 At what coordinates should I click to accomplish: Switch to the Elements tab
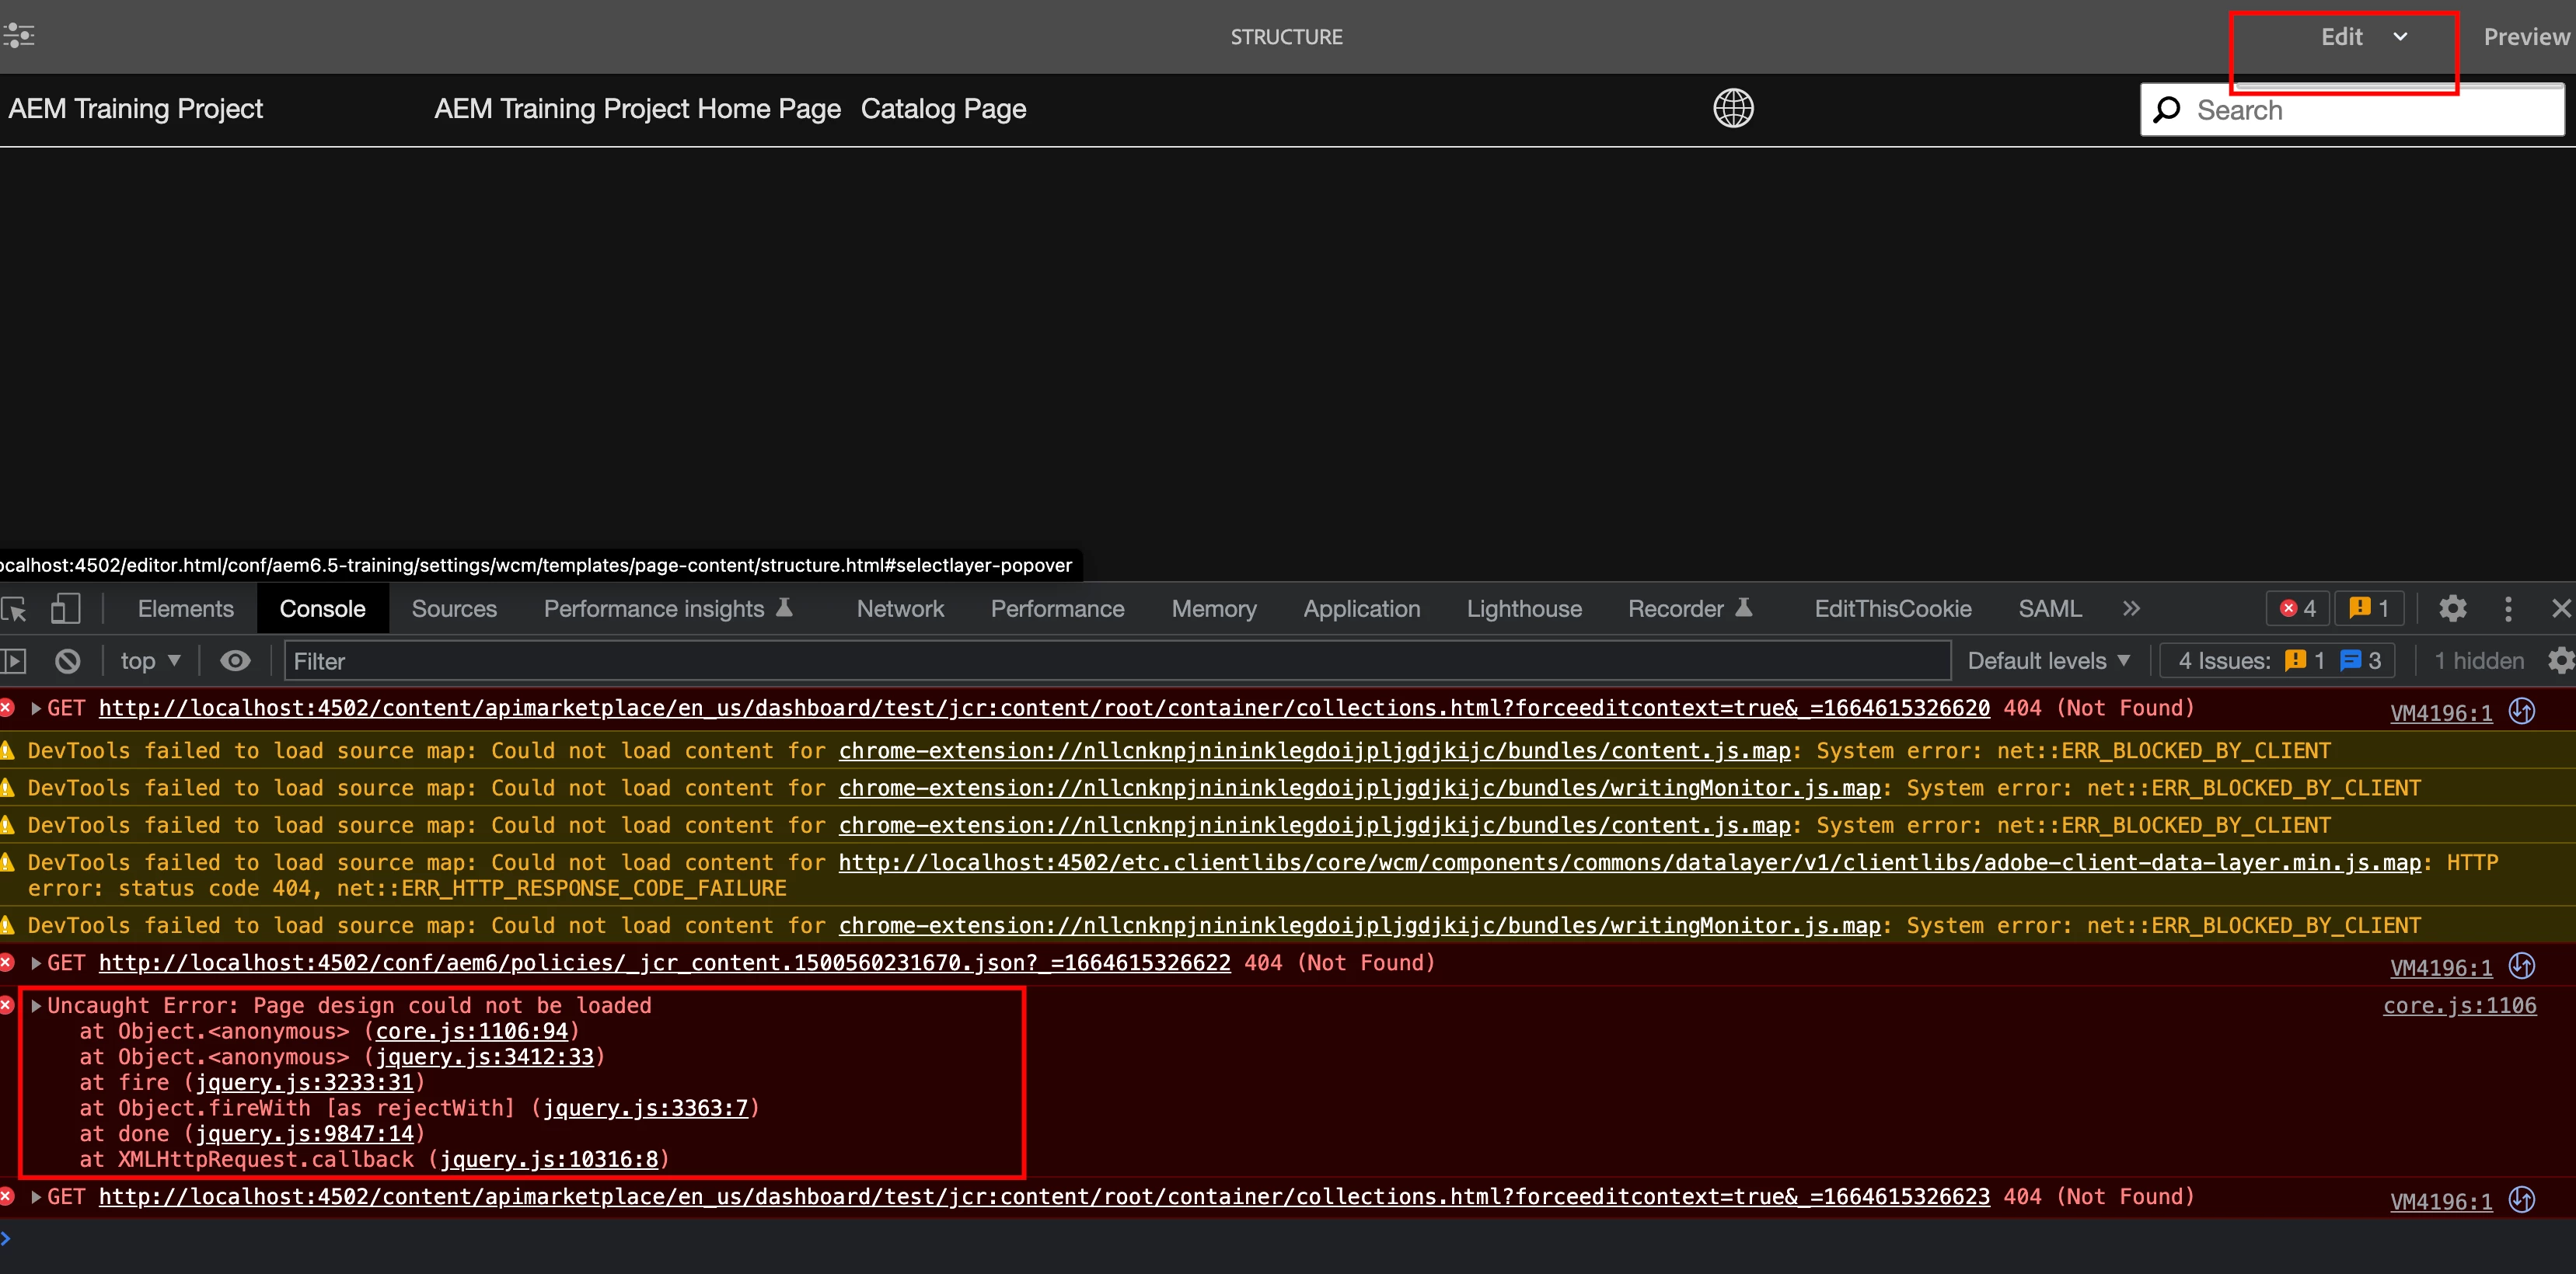click(x=185, y=608)
